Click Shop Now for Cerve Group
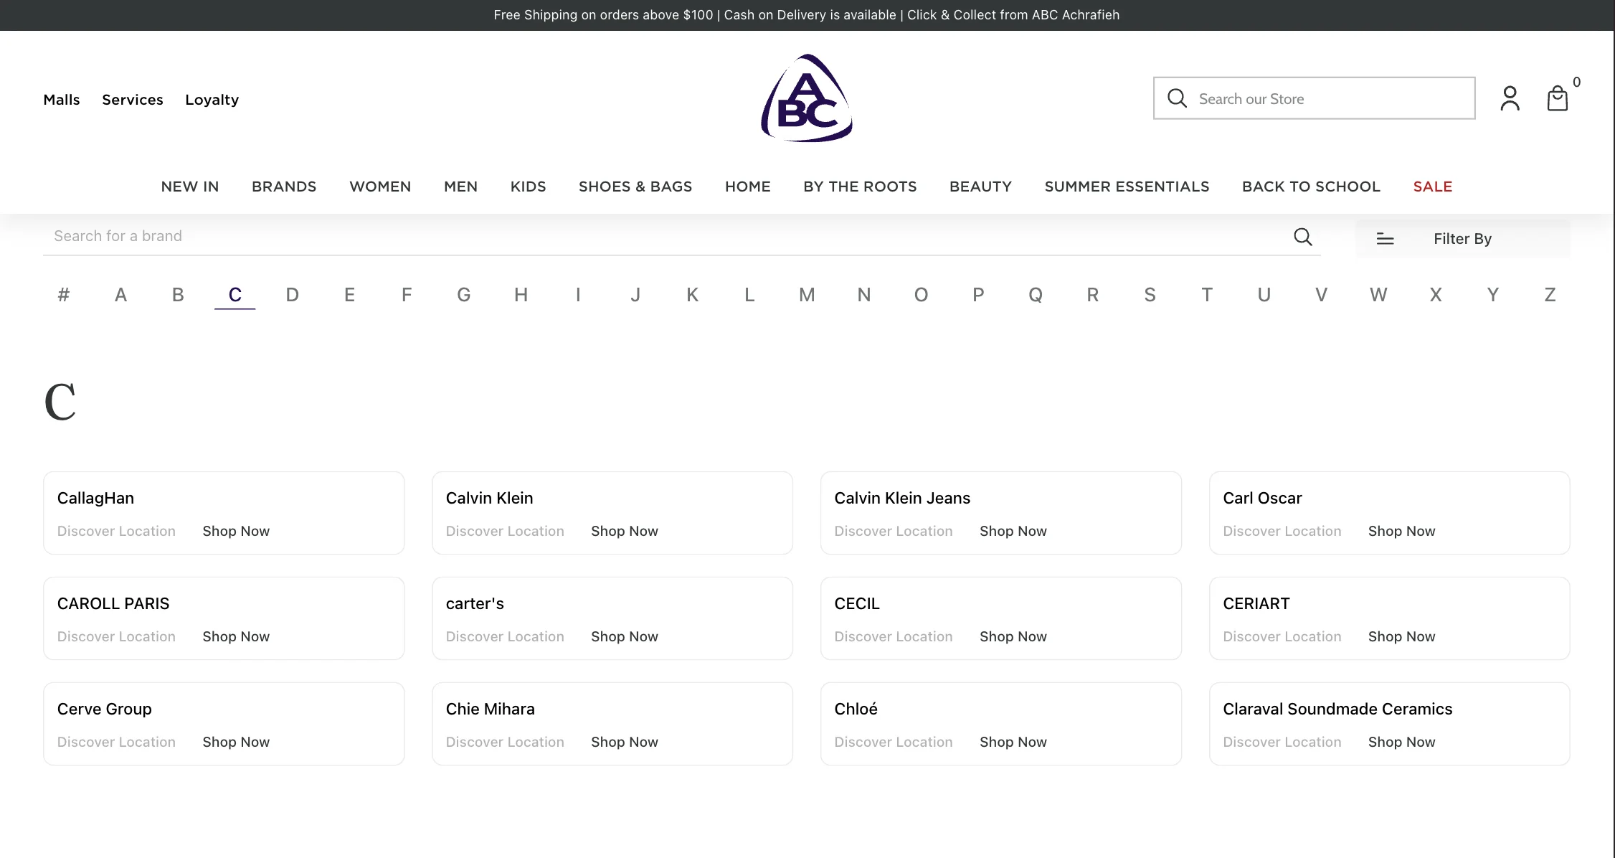Screen dimensions: 1615x858 coord(236,742)
